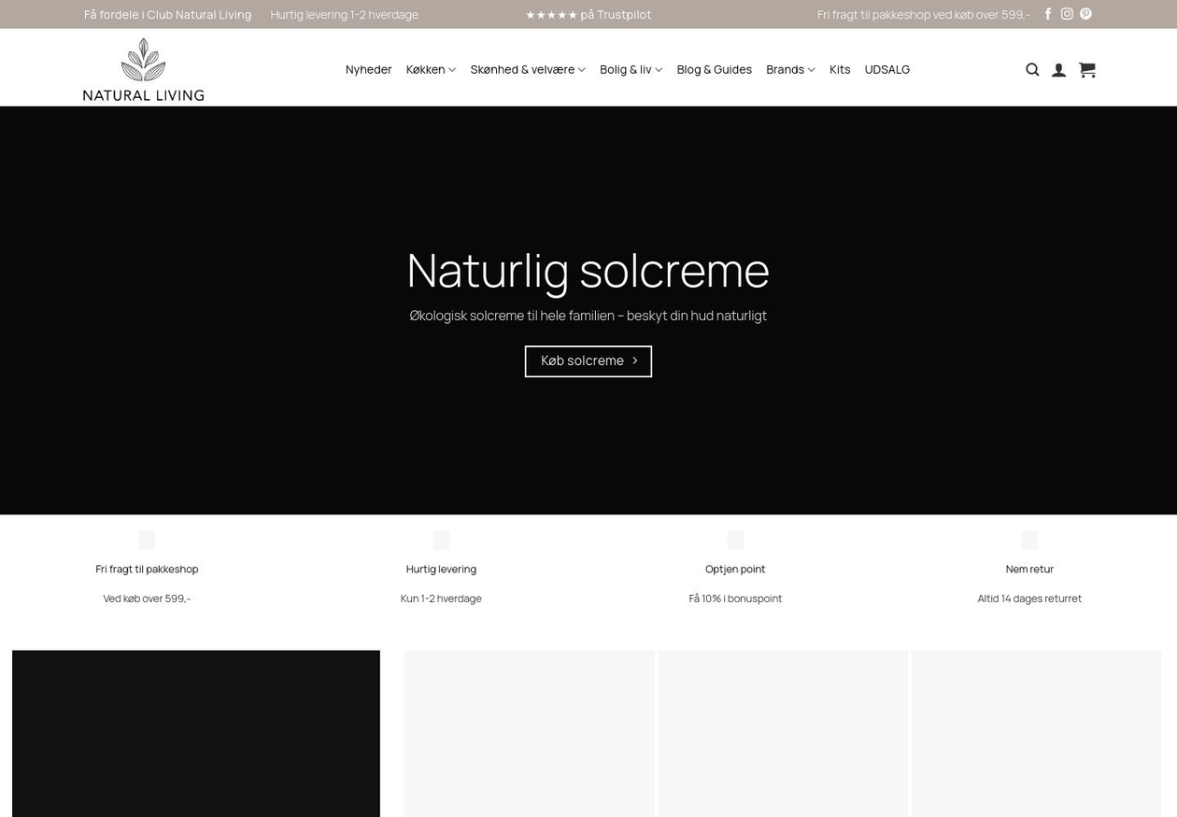Viewport: 1177px width, 817px height.
Task: Open the shopping cart icon
Action: (1086, 70)
